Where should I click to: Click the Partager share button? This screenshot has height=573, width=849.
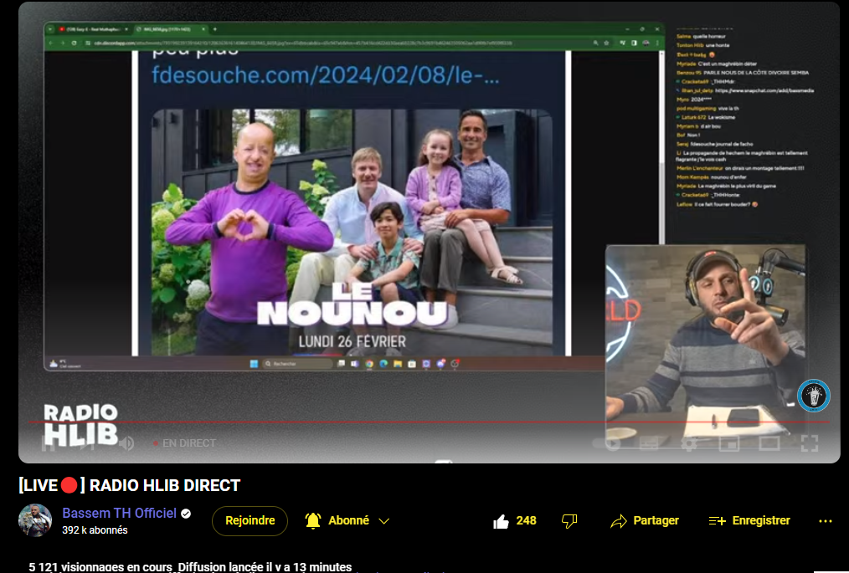click(x=645, y=520)
